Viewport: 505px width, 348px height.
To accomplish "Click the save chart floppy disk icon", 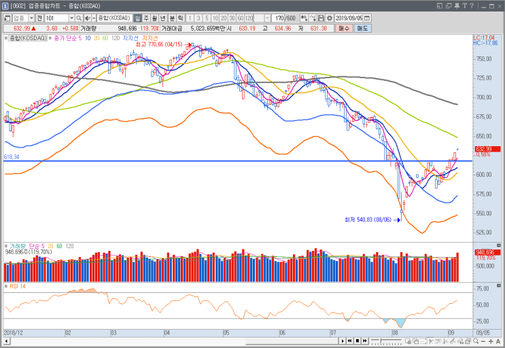I will pos(321,18).
